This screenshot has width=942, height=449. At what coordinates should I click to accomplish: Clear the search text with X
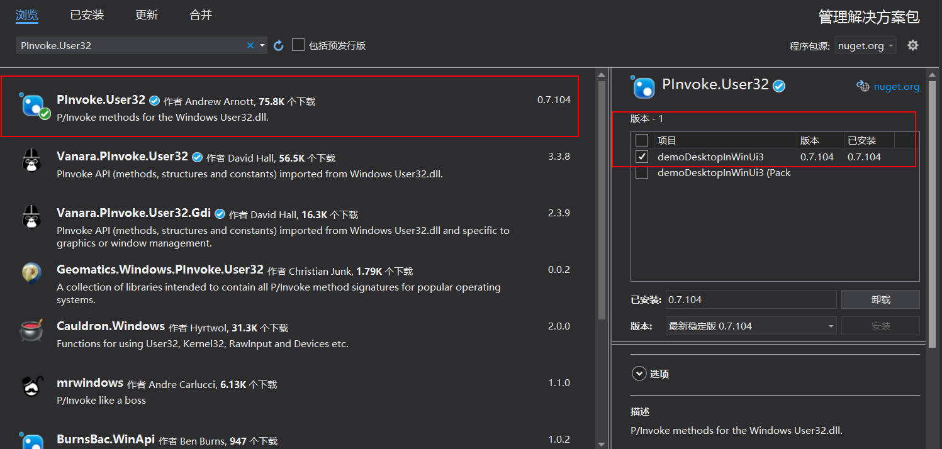pos(250,45)
